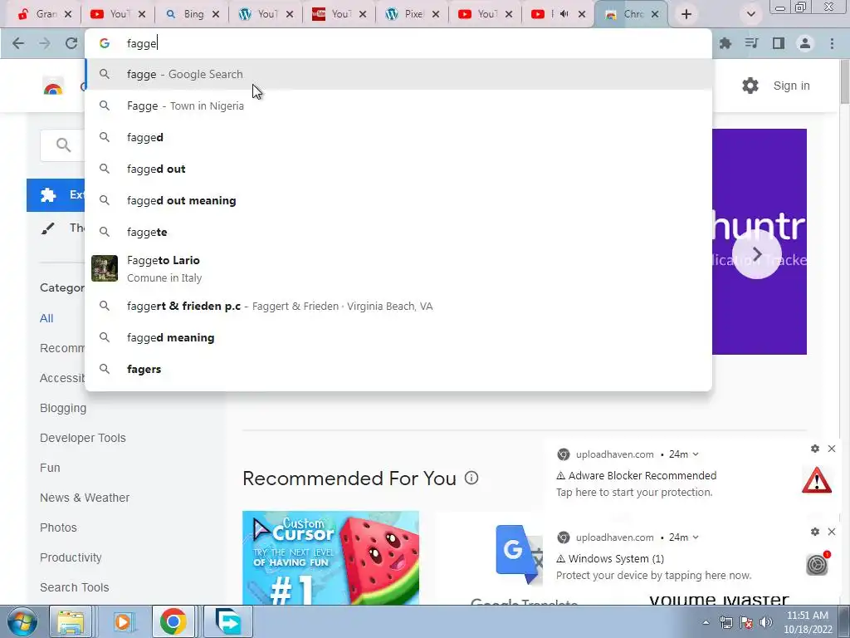Select the Faggeto Lario Comune in Italy suggestion
Image resolution: width=850 pixels, height=638 pixels.
(398, 268)
